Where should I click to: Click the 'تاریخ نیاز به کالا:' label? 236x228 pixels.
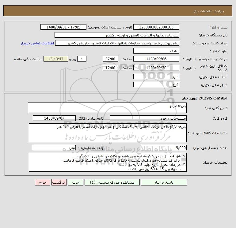coord(91,118)
